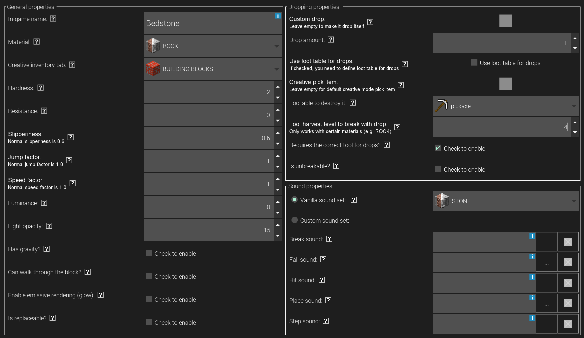
Task: Click the help icon beside Has gravity
Action: click(47, 249)
